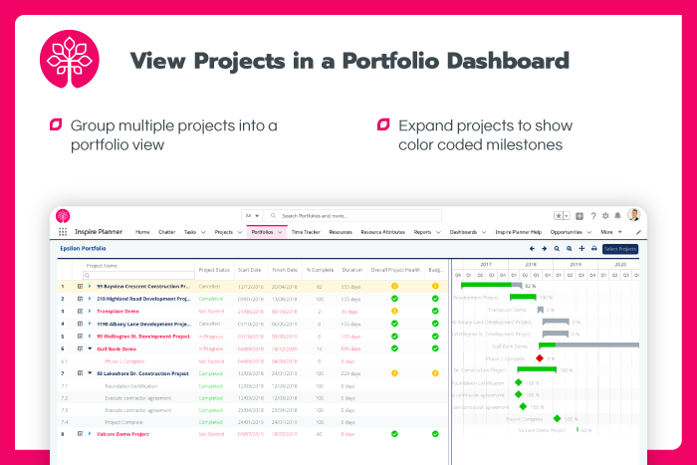Open the 210 Highland Road Development project link
Viewport: 697px width, 465px height.
[143, 299]
